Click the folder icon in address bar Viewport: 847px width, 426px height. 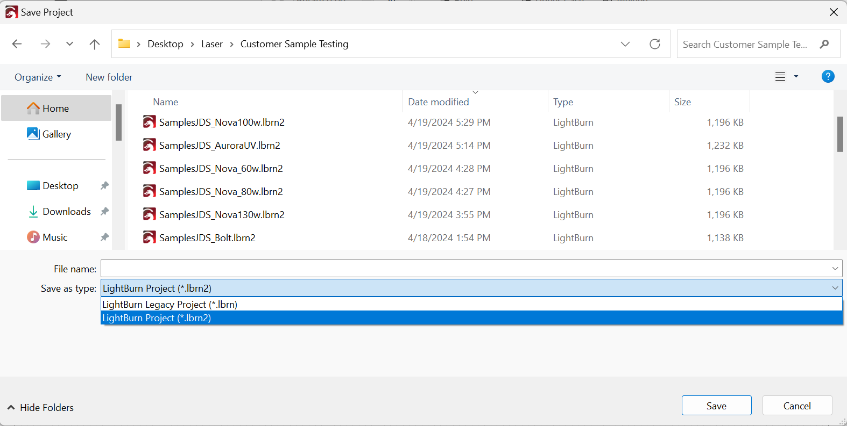point(124,44)
